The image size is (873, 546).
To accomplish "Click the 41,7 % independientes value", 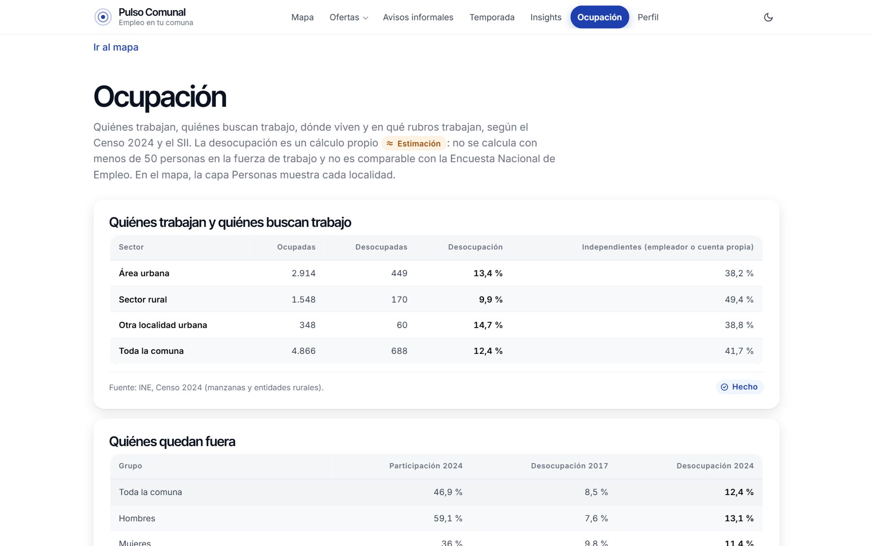I will click(739, 351).
